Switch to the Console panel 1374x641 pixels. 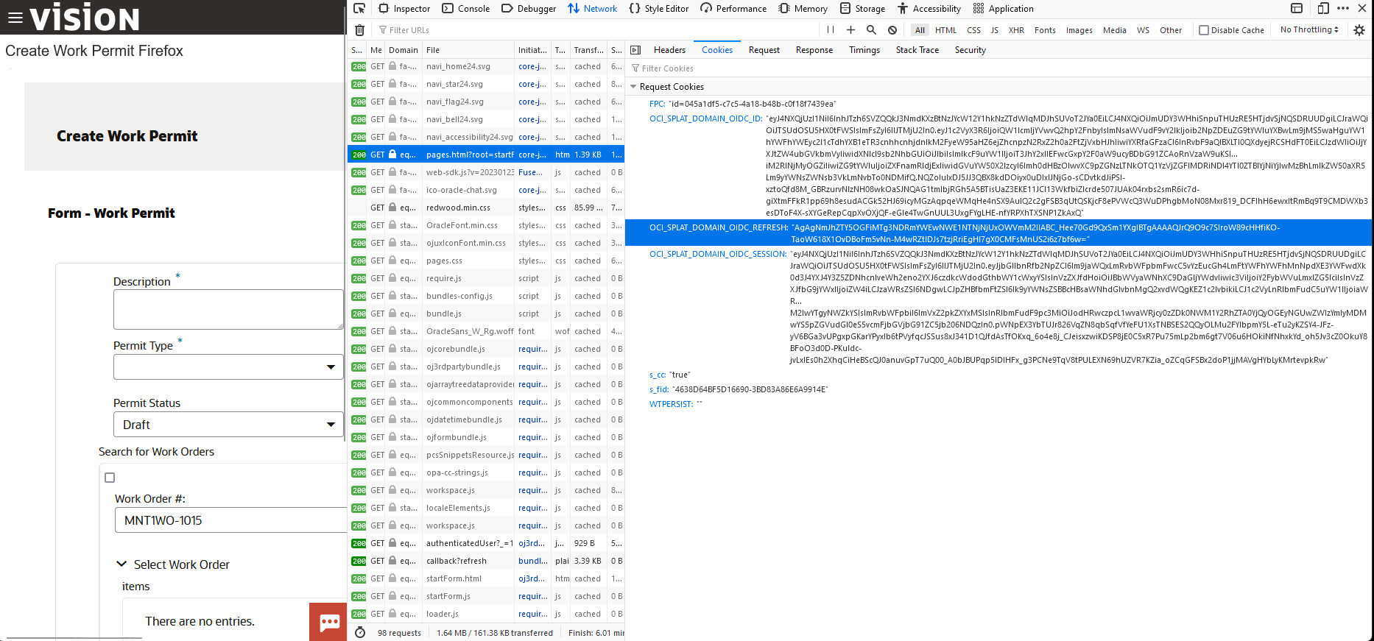(466, 9)
